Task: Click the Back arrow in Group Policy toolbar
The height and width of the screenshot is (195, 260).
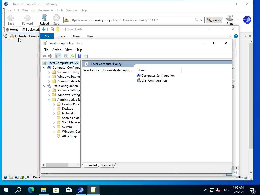Action: click(x=44, y=56)
